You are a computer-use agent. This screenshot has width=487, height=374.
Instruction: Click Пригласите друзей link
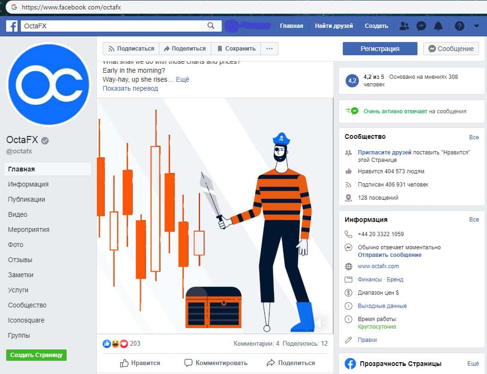click(x=384, y=152)
